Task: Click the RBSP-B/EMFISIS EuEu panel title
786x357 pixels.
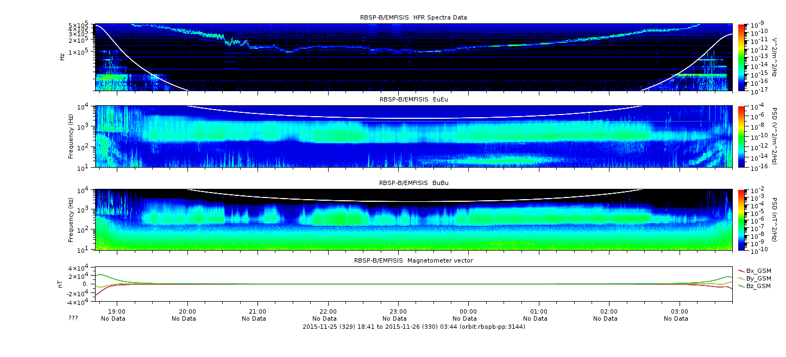Action: pyautogui.click(x=413, y=100)
